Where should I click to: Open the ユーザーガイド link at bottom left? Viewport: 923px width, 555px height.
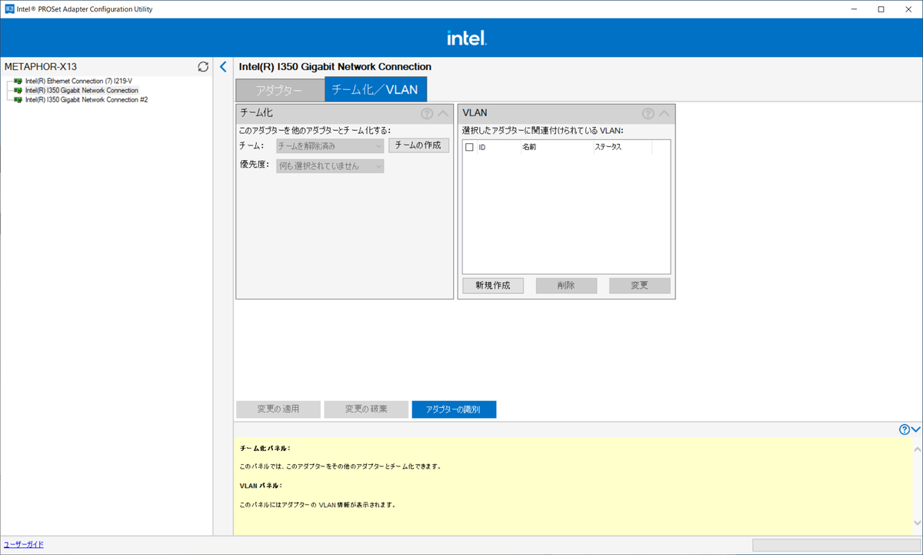[22, 544]
